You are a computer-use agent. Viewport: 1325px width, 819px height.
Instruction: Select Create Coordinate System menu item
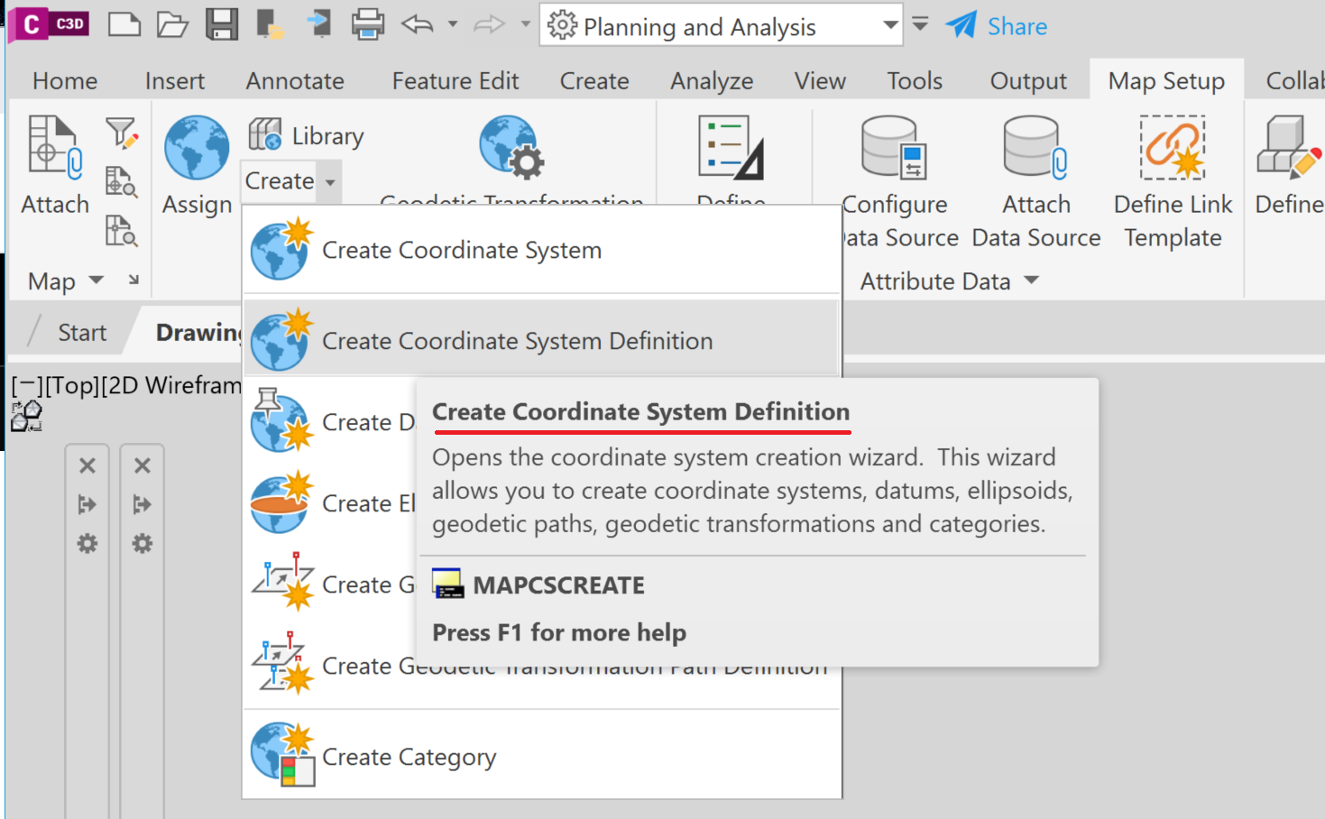coord(542,250)
